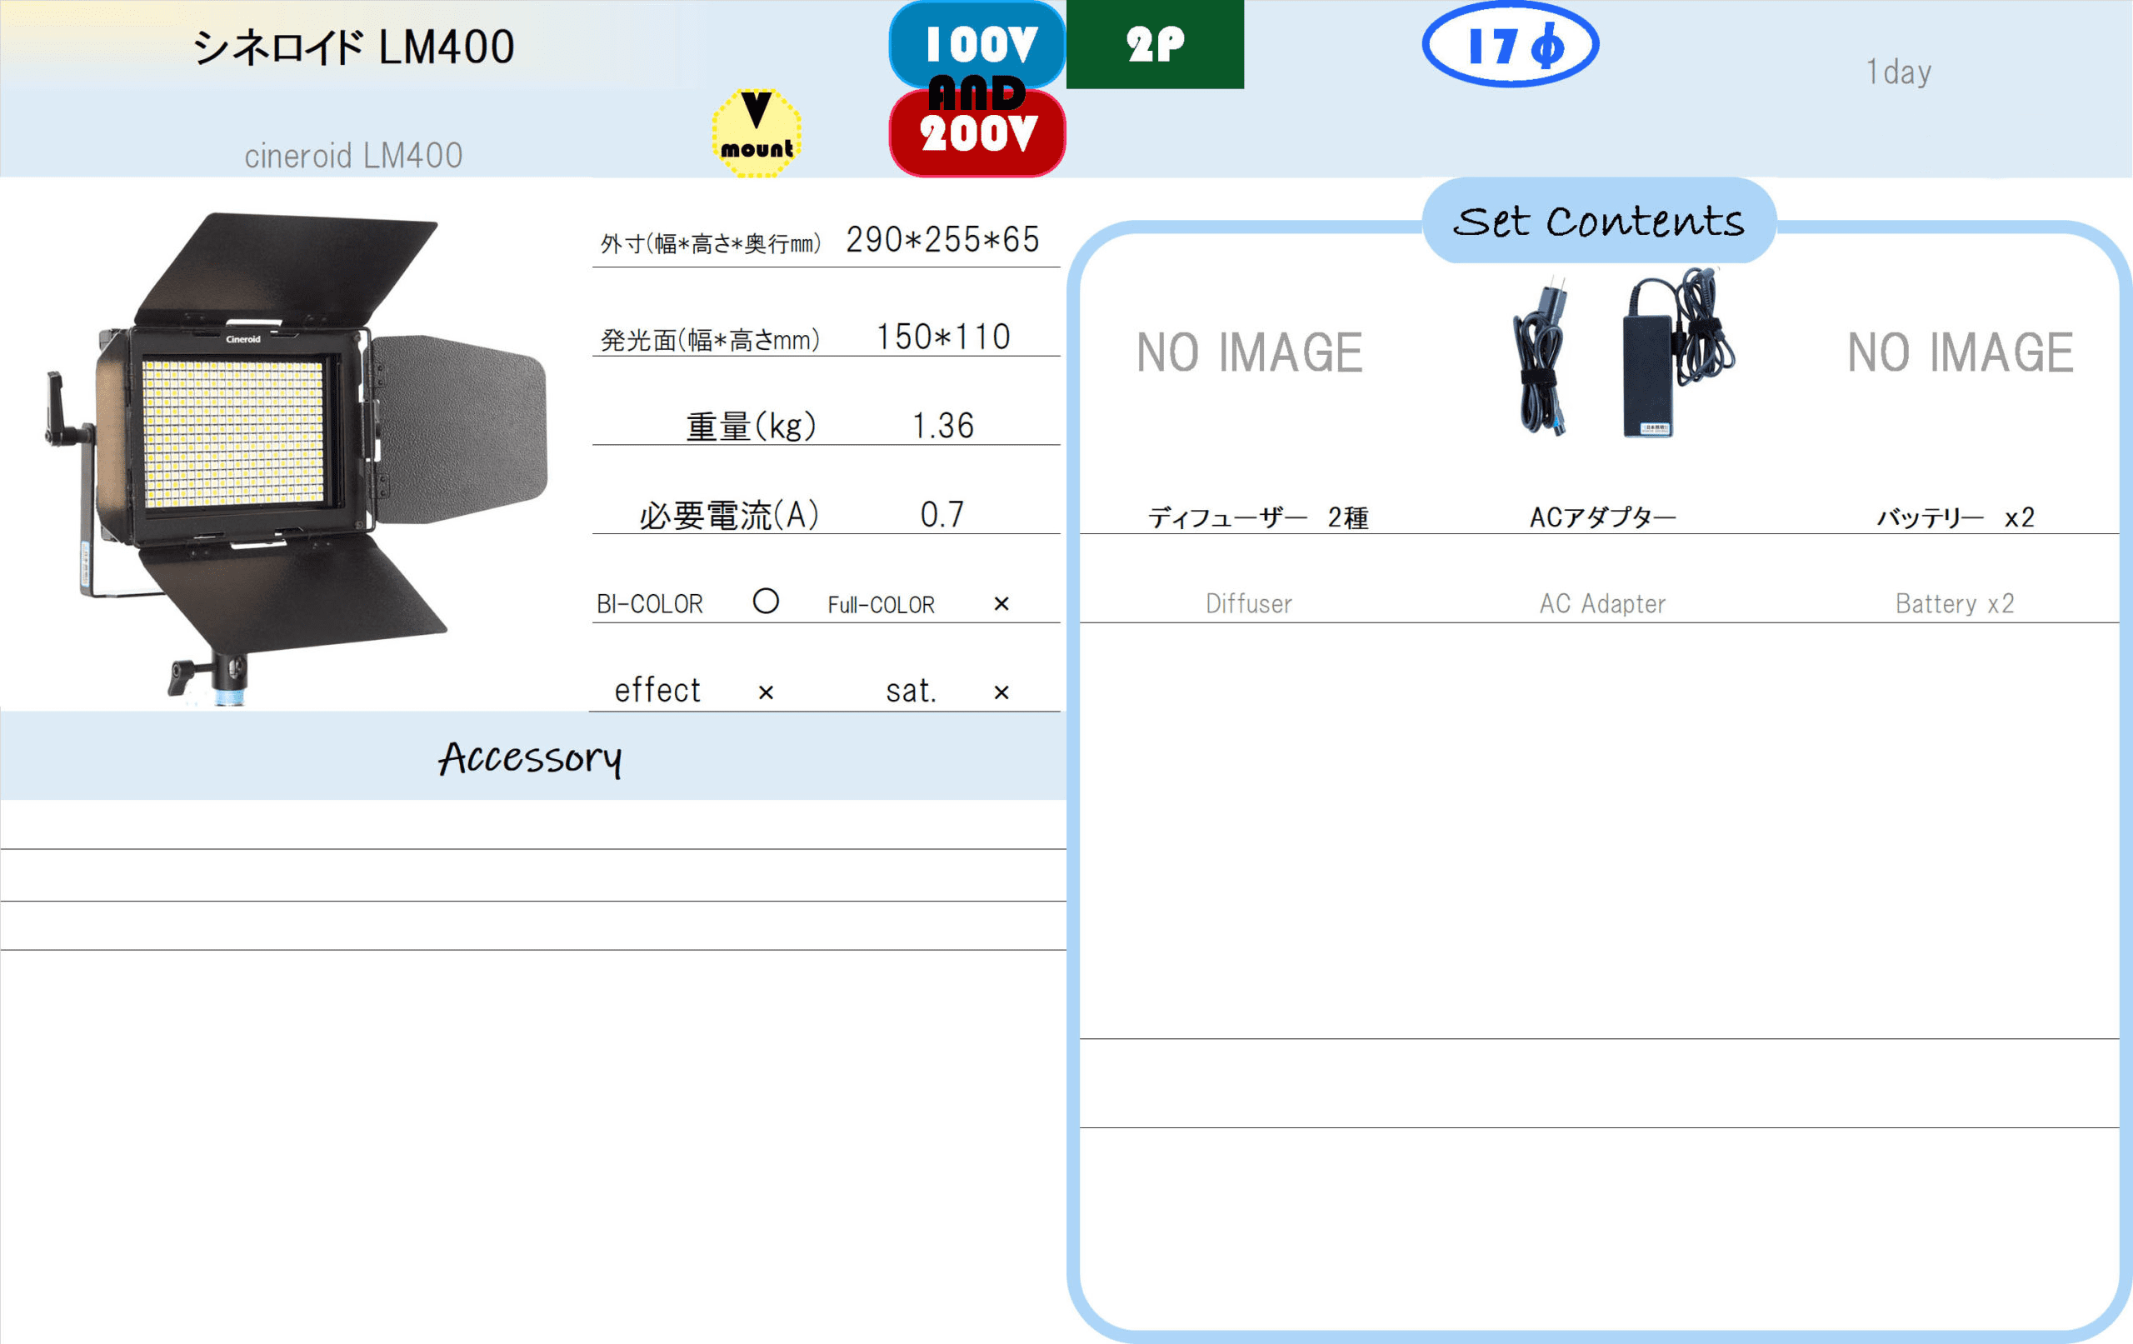Click the sat. label
The image size is (2133, 1344).
click(912, 691)
